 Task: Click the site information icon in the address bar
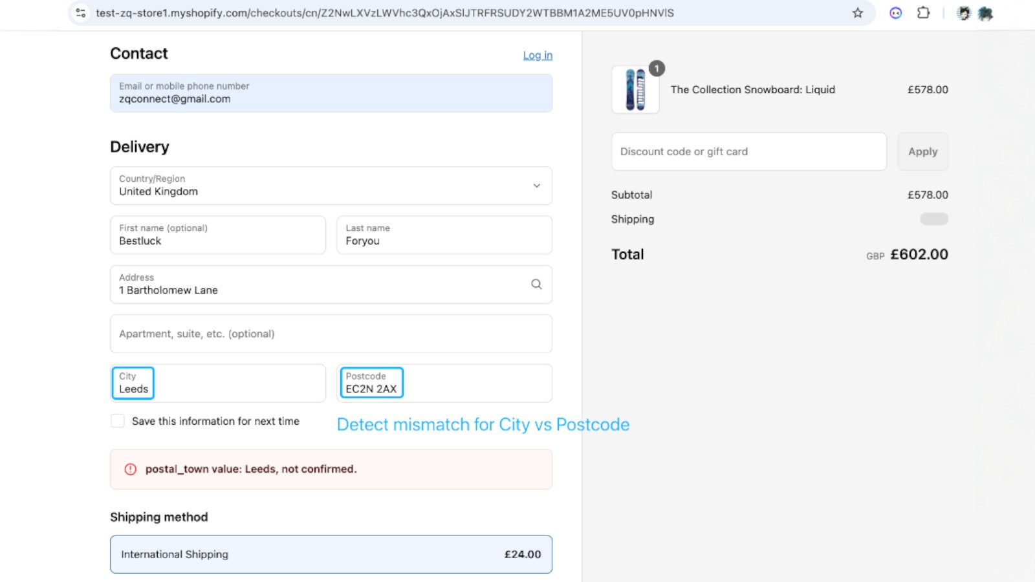click(79, 12)
